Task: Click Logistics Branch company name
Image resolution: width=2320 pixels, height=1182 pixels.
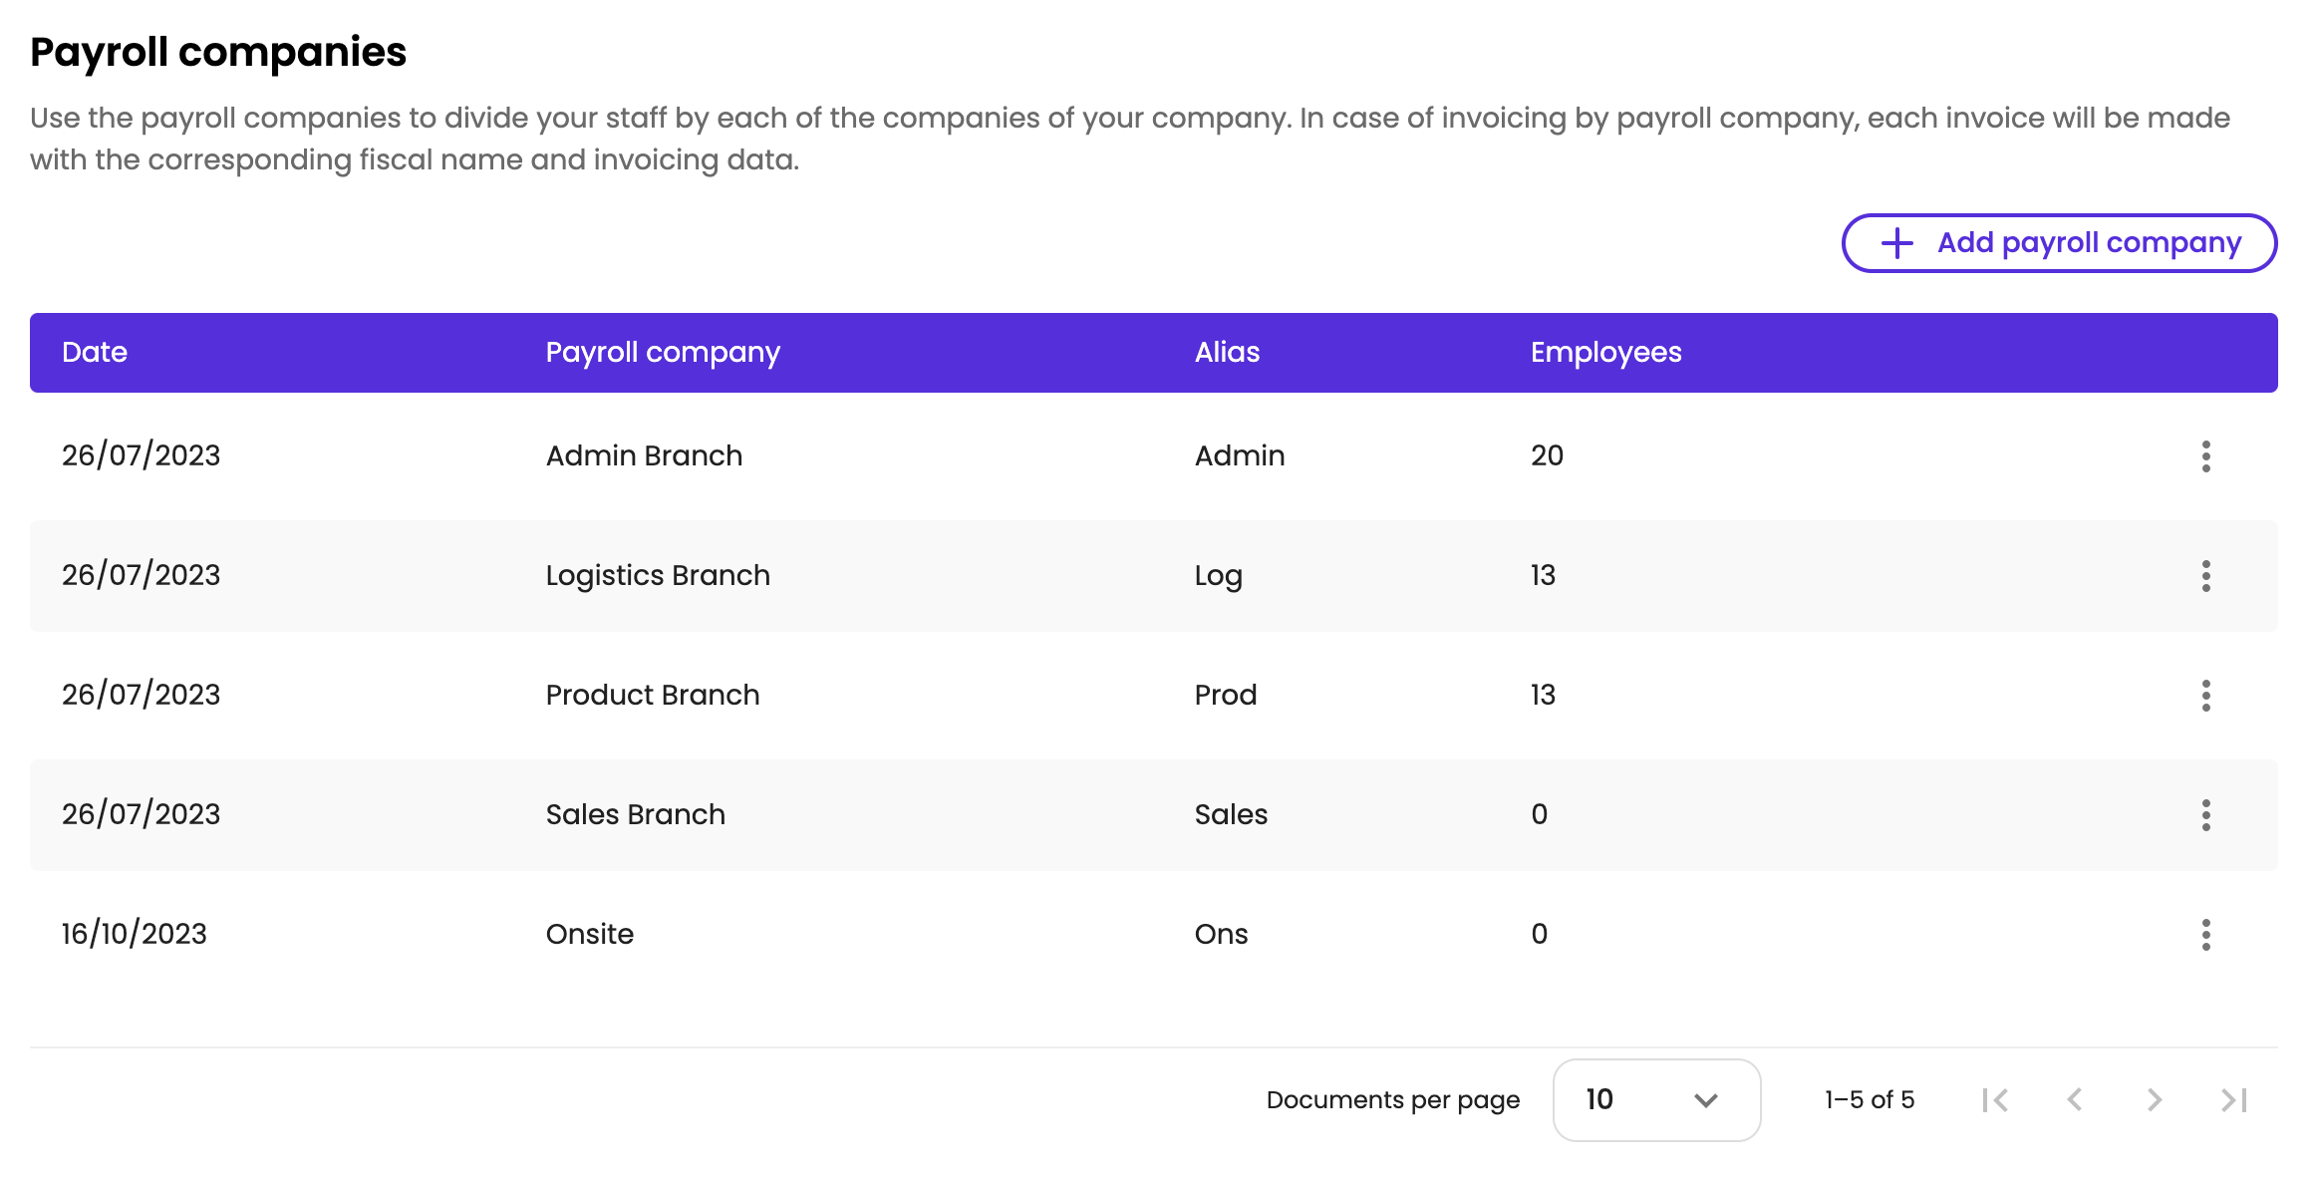Action: 658,576
